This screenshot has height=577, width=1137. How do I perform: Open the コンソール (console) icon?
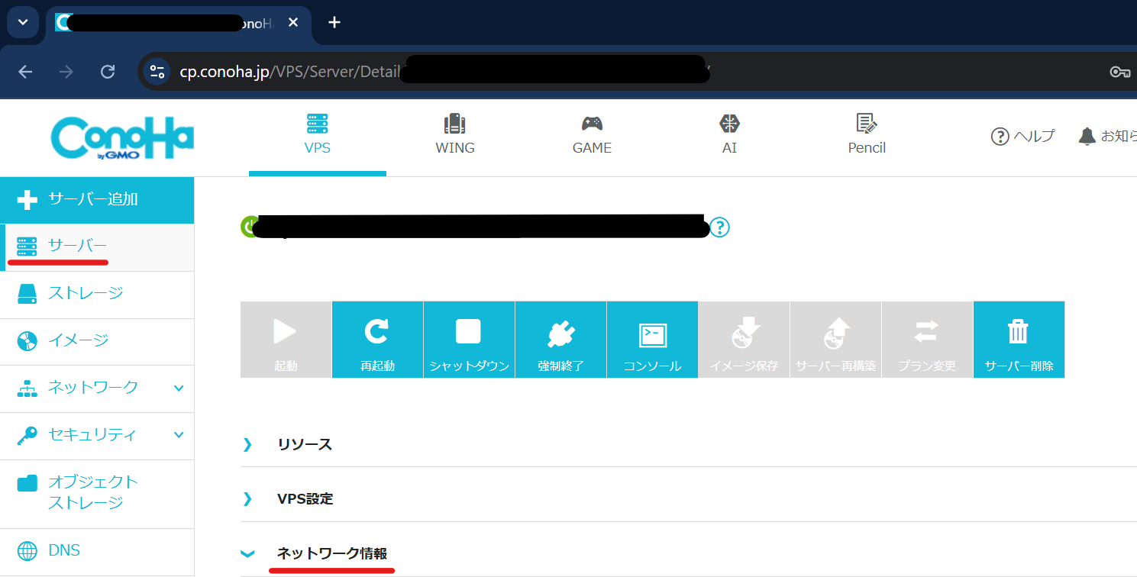(x=652, y=334)
